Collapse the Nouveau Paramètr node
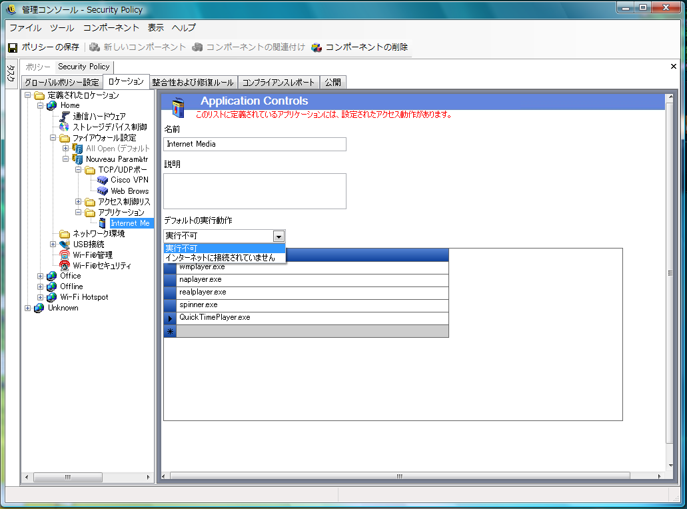The height and width of the screenshot is (509, 687). click(66, 159)
